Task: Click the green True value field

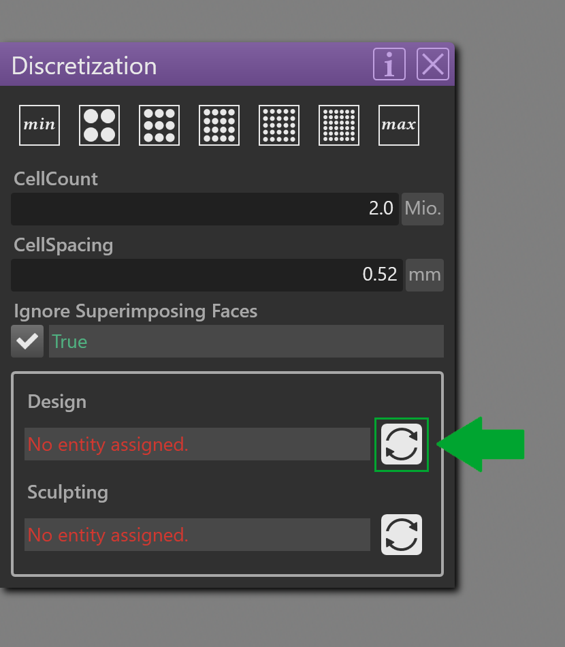Action: coord(246,341)
